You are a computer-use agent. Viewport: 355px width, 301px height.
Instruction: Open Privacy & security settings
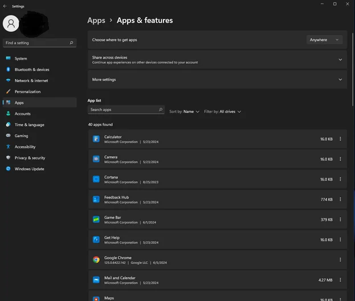[40, 158]
